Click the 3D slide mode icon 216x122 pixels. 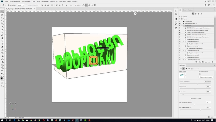click(92, 5)
